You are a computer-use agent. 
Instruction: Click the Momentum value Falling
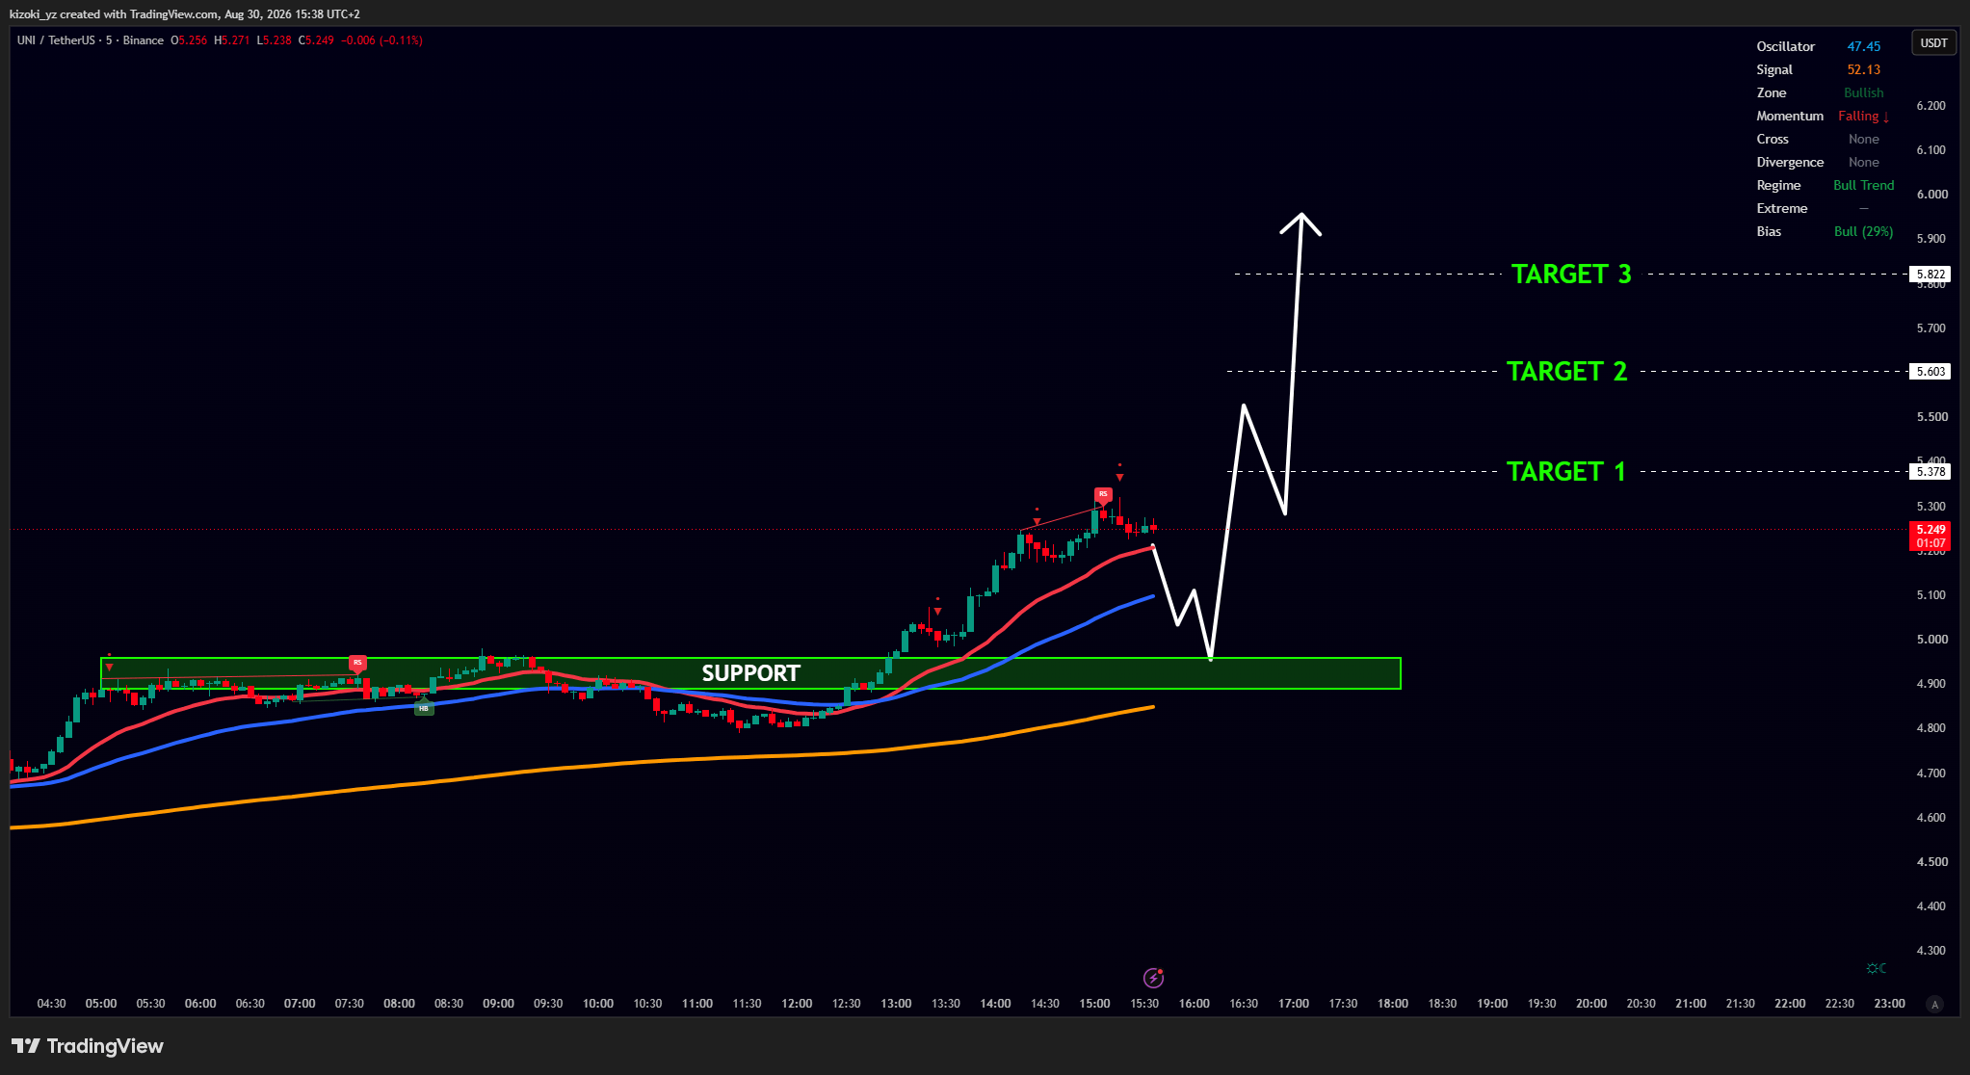click(1864, 116)
